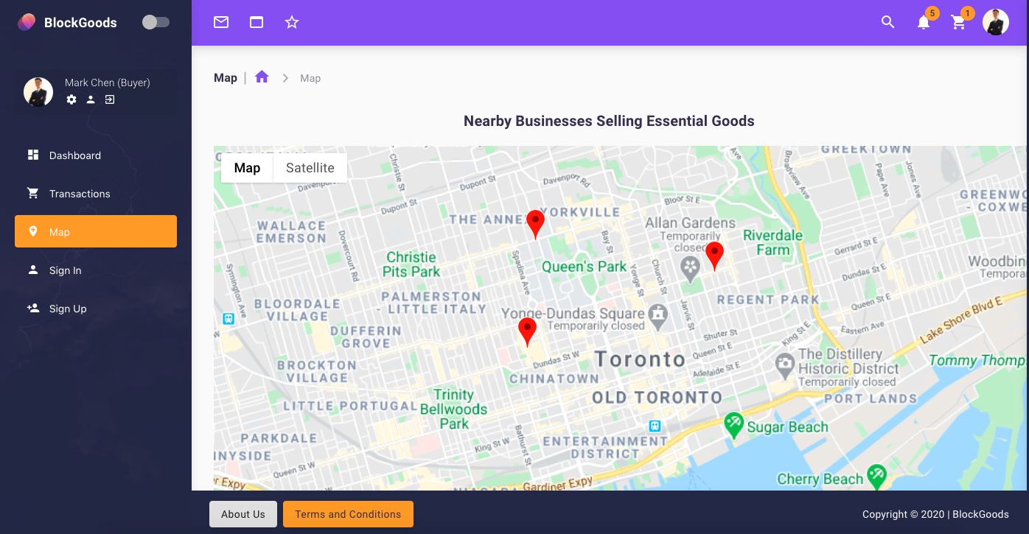Open settings gear under Mark Chen
The width and height of the screenshot is (1029, 534).
(71, 99)
